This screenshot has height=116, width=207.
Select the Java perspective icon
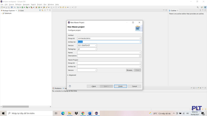point(205,7)
